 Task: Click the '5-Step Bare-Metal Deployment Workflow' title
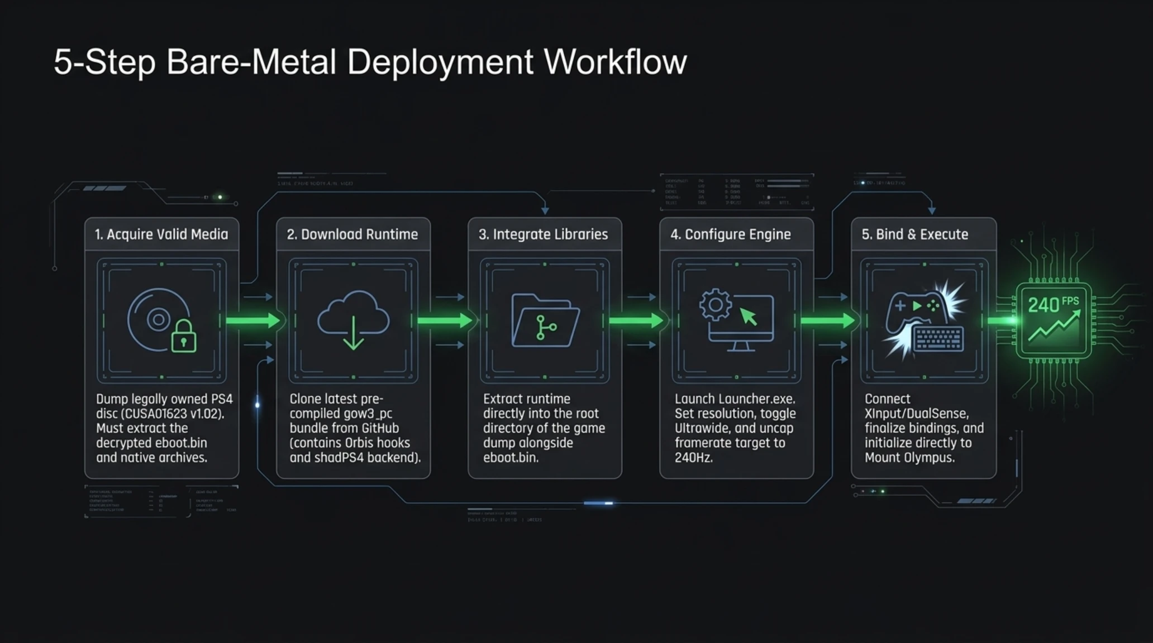pos(370,61)
